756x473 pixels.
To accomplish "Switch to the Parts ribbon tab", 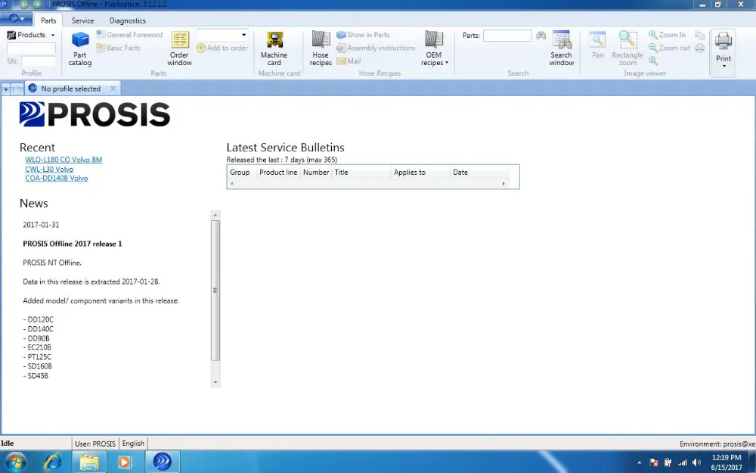I will tap(48, 20).
